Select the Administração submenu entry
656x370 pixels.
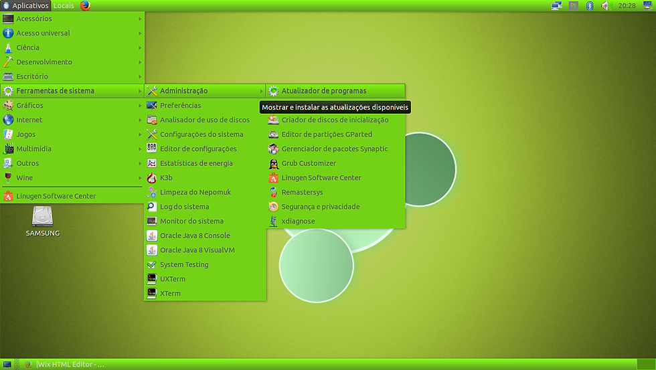point(205,91)
